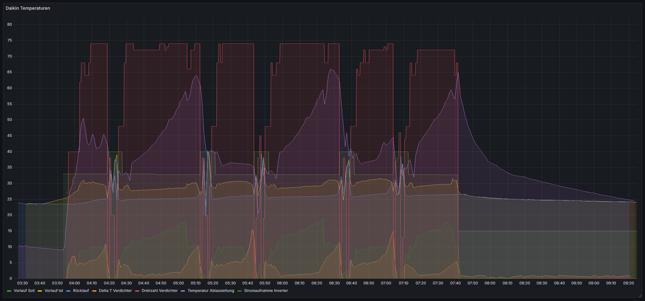Click the 25 value on the Y axis
This screenshot has width=645, height=301.
coord(10,199)
